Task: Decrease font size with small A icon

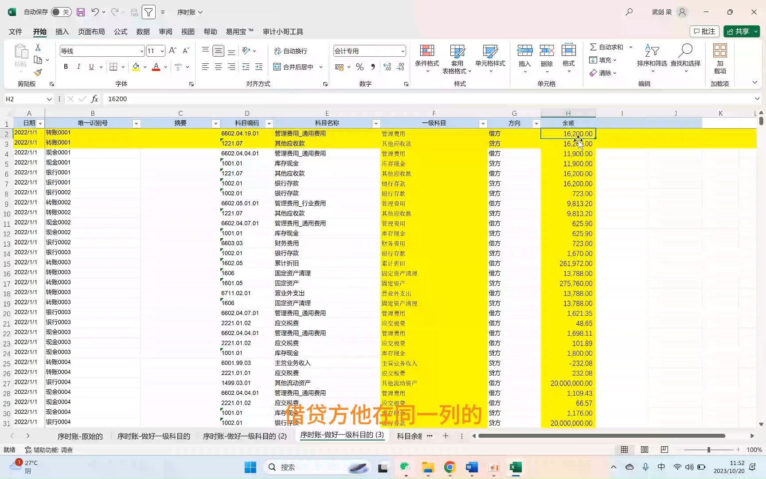Action: coord(186,51)
